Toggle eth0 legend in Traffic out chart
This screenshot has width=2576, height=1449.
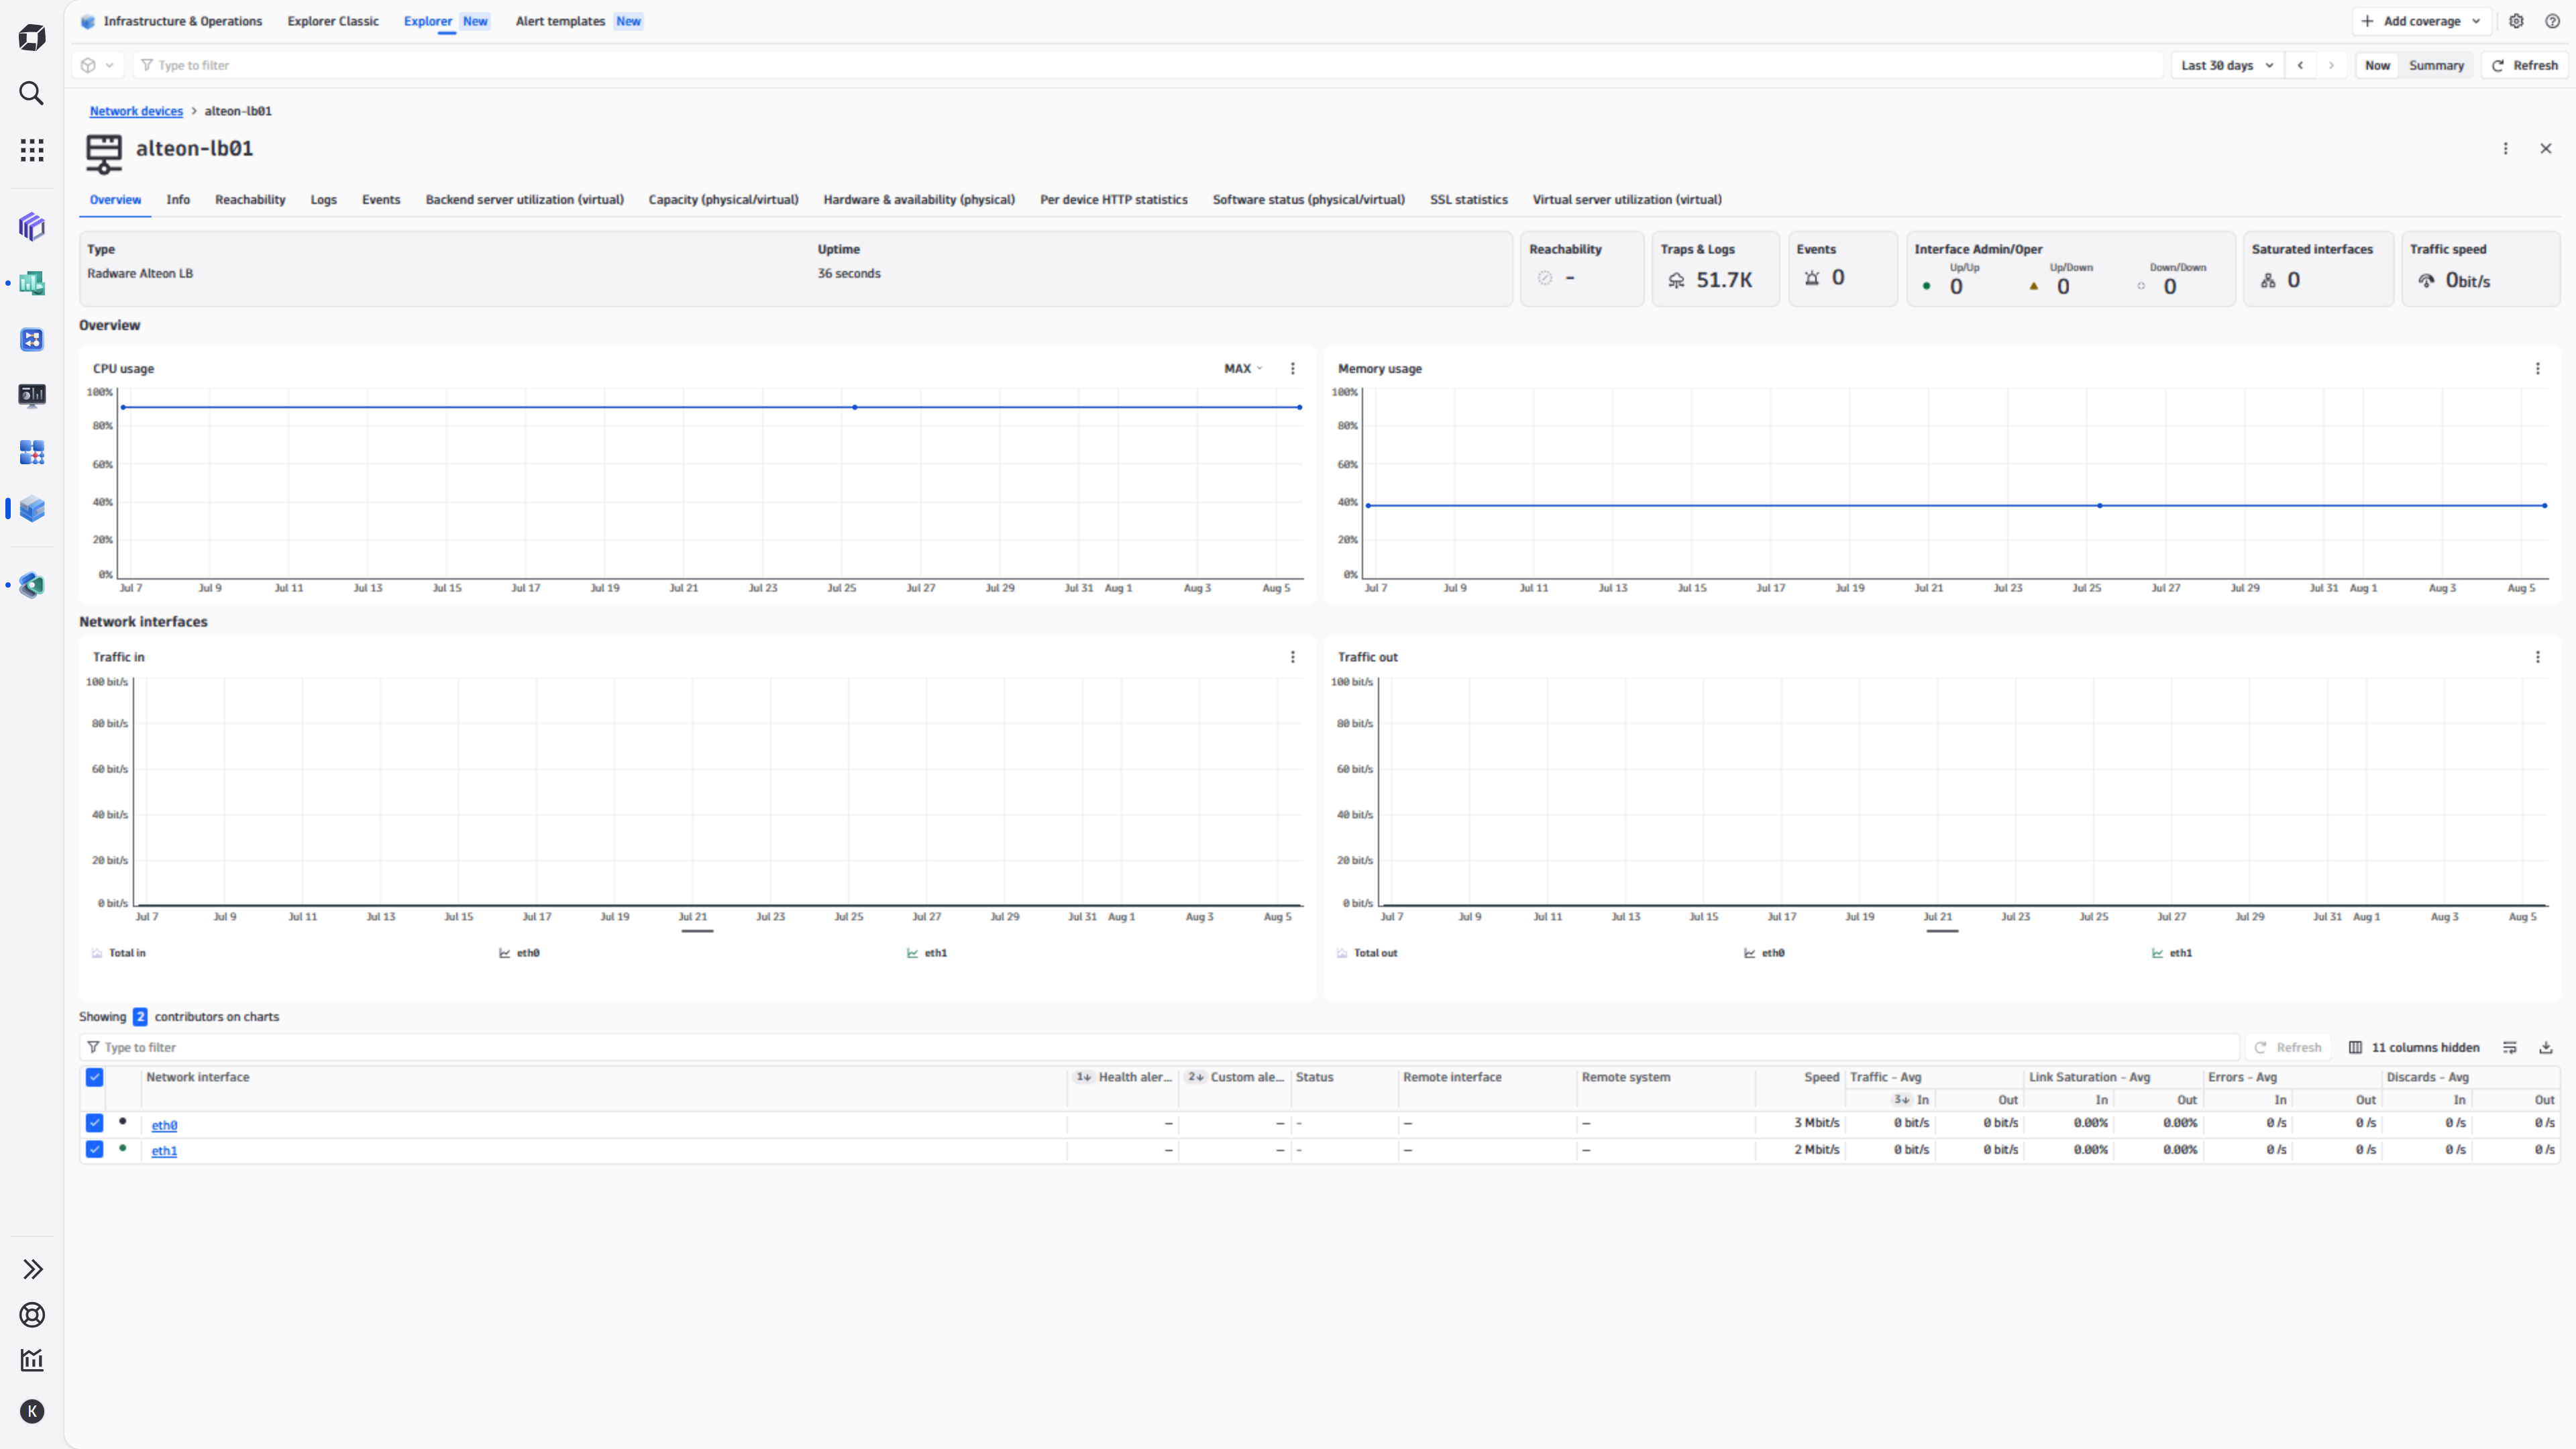(x=1764, y=953)
